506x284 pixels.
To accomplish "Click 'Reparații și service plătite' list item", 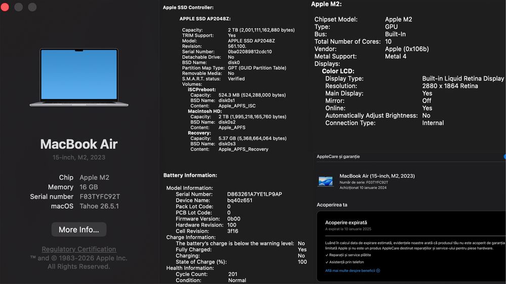I will coord(350,255).
